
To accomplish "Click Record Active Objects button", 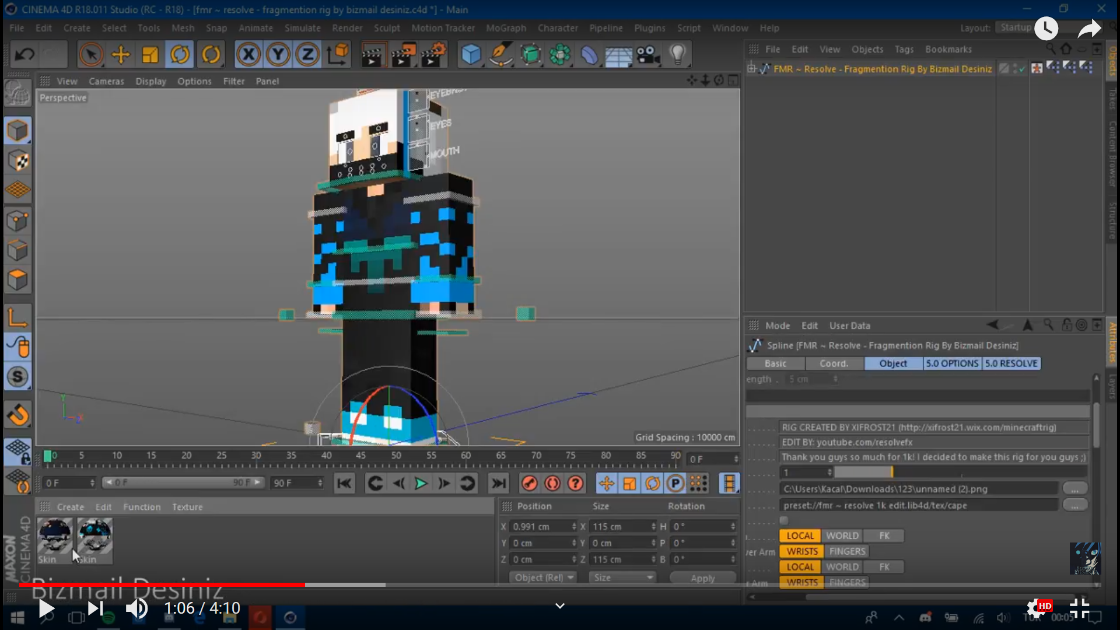I will [529, 483].
